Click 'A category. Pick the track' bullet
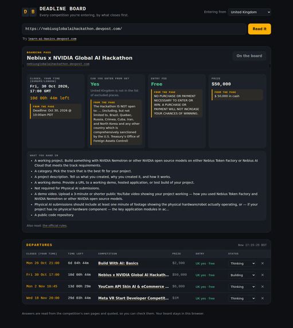The width and height of the screenshot is (293, 328). click(83, 171)
